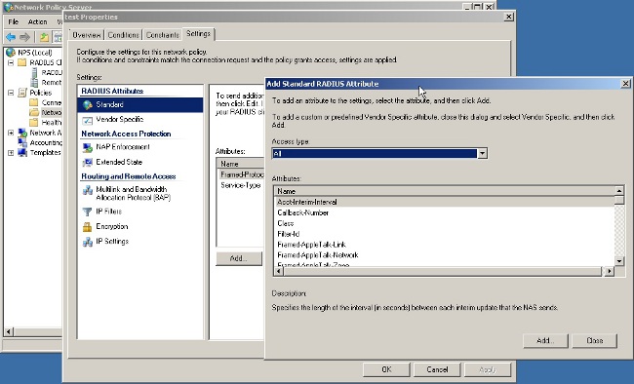Click Cancel in test Properties window
The height and width of the screenshot is (384, 634).
(437, 369)
